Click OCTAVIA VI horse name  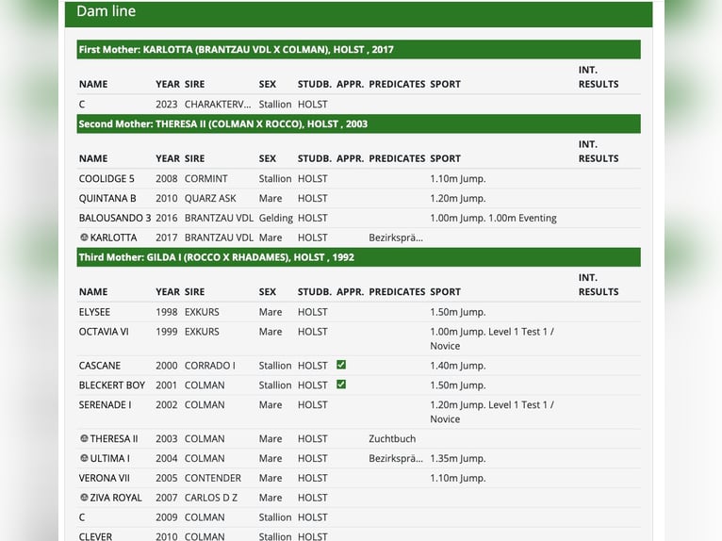click(x=104, y=332)
